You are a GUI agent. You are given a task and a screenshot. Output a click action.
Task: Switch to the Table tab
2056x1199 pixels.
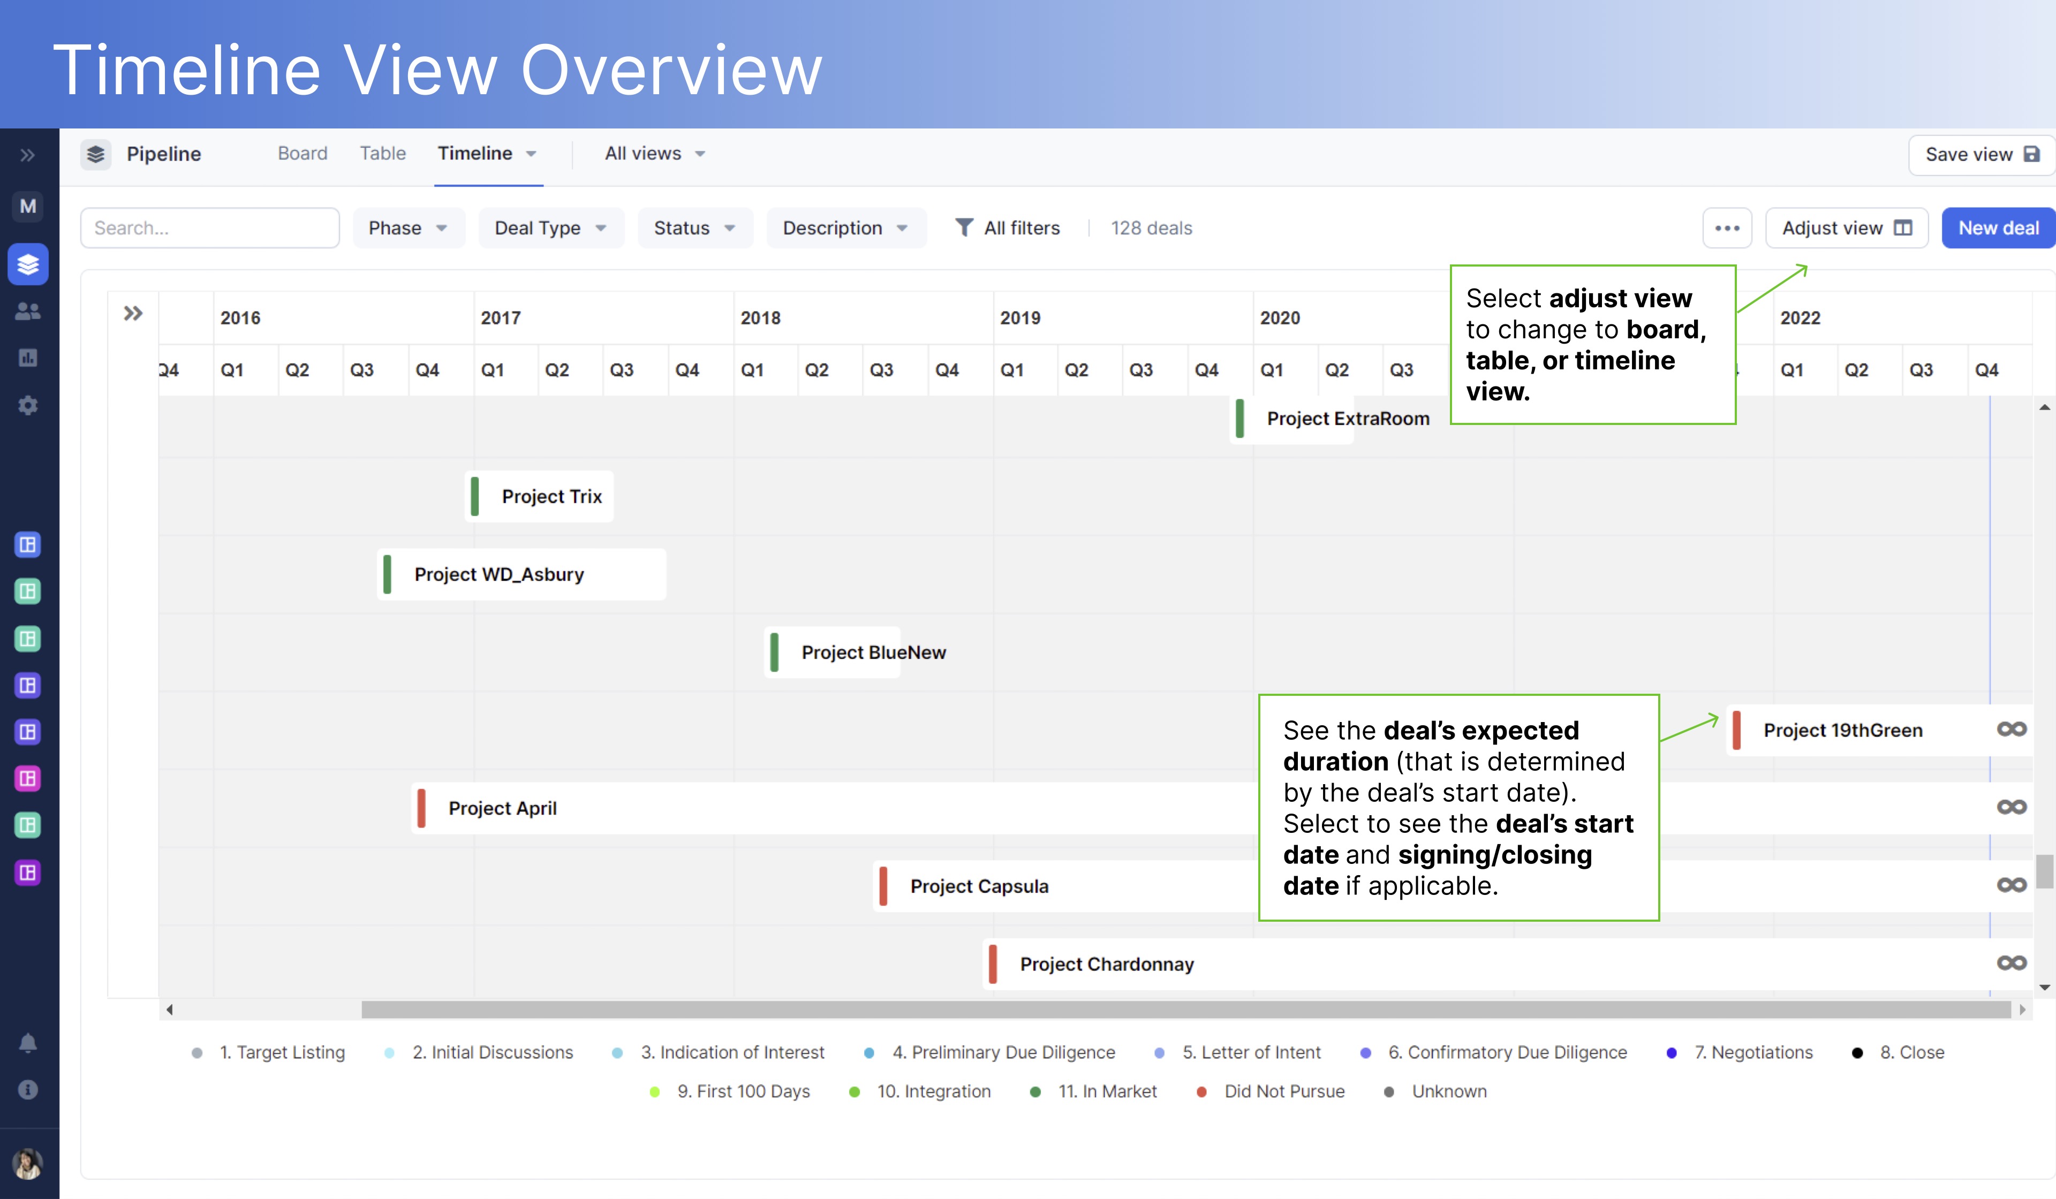pos(383,153)
